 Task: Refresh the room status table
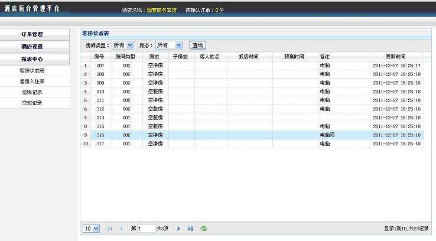(x=204, y=229)
